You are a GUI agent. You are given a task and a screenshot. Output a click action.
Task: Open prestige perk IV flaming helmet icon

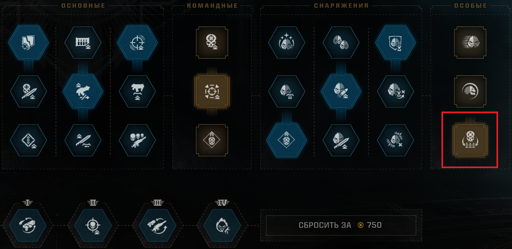[x=222, y=226]
